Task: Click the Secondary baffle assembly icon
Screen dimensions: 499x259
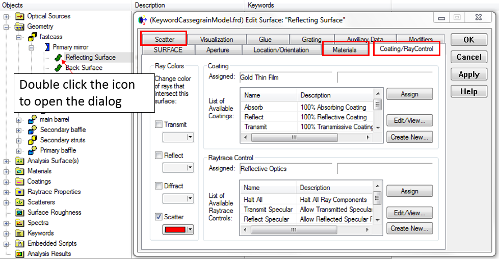Action: 33,130
